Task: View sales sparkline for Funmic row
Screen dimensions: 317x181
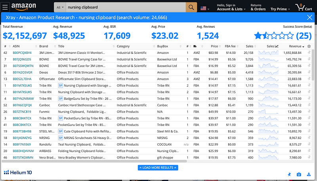Action: [268, 112]
